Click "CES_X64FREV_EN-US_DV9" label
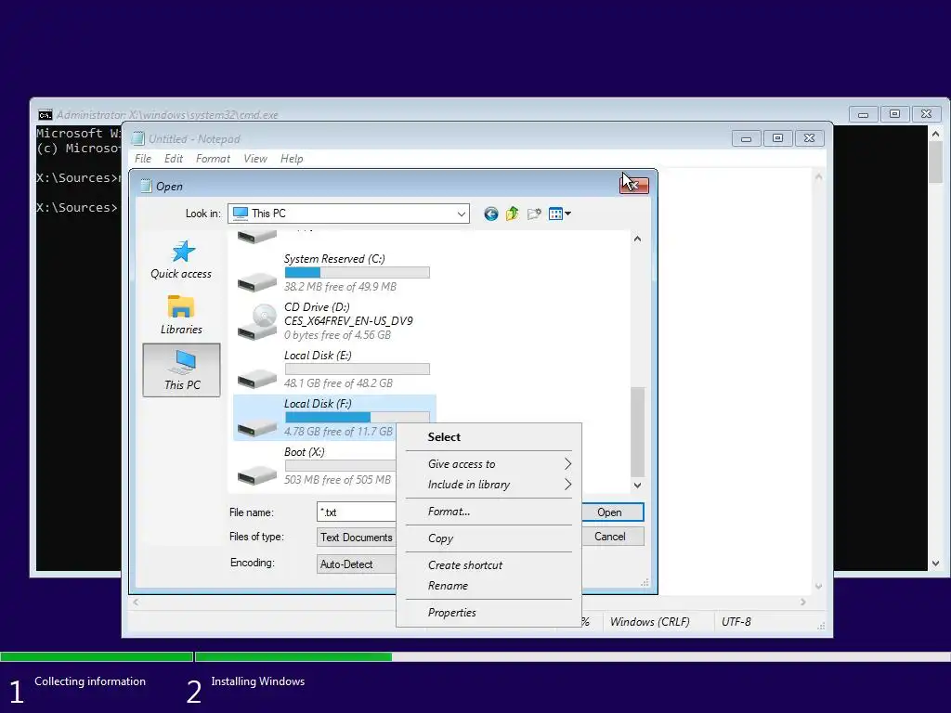The width and height of the screenshot is (951, 713). (x=349, y=320)
